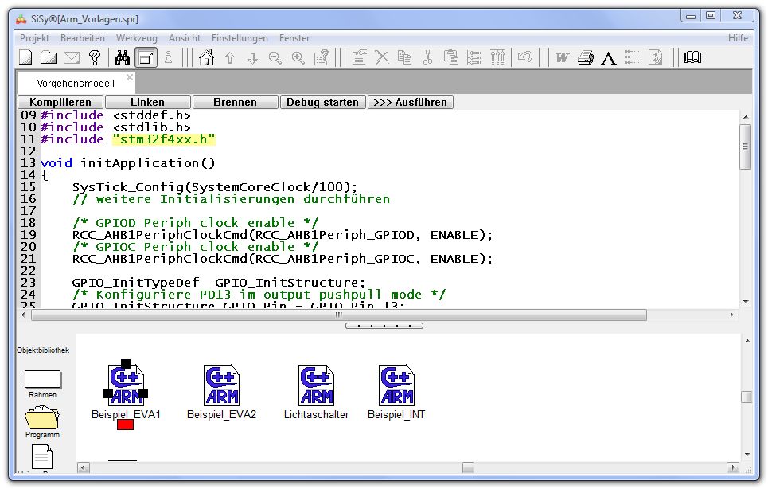Image resolution: width=768 pixels, height=489 pixels.
Task: Click the GPIO_InitTypeDef GPIO_InitStructure; line
Action: tap(219, 283)
